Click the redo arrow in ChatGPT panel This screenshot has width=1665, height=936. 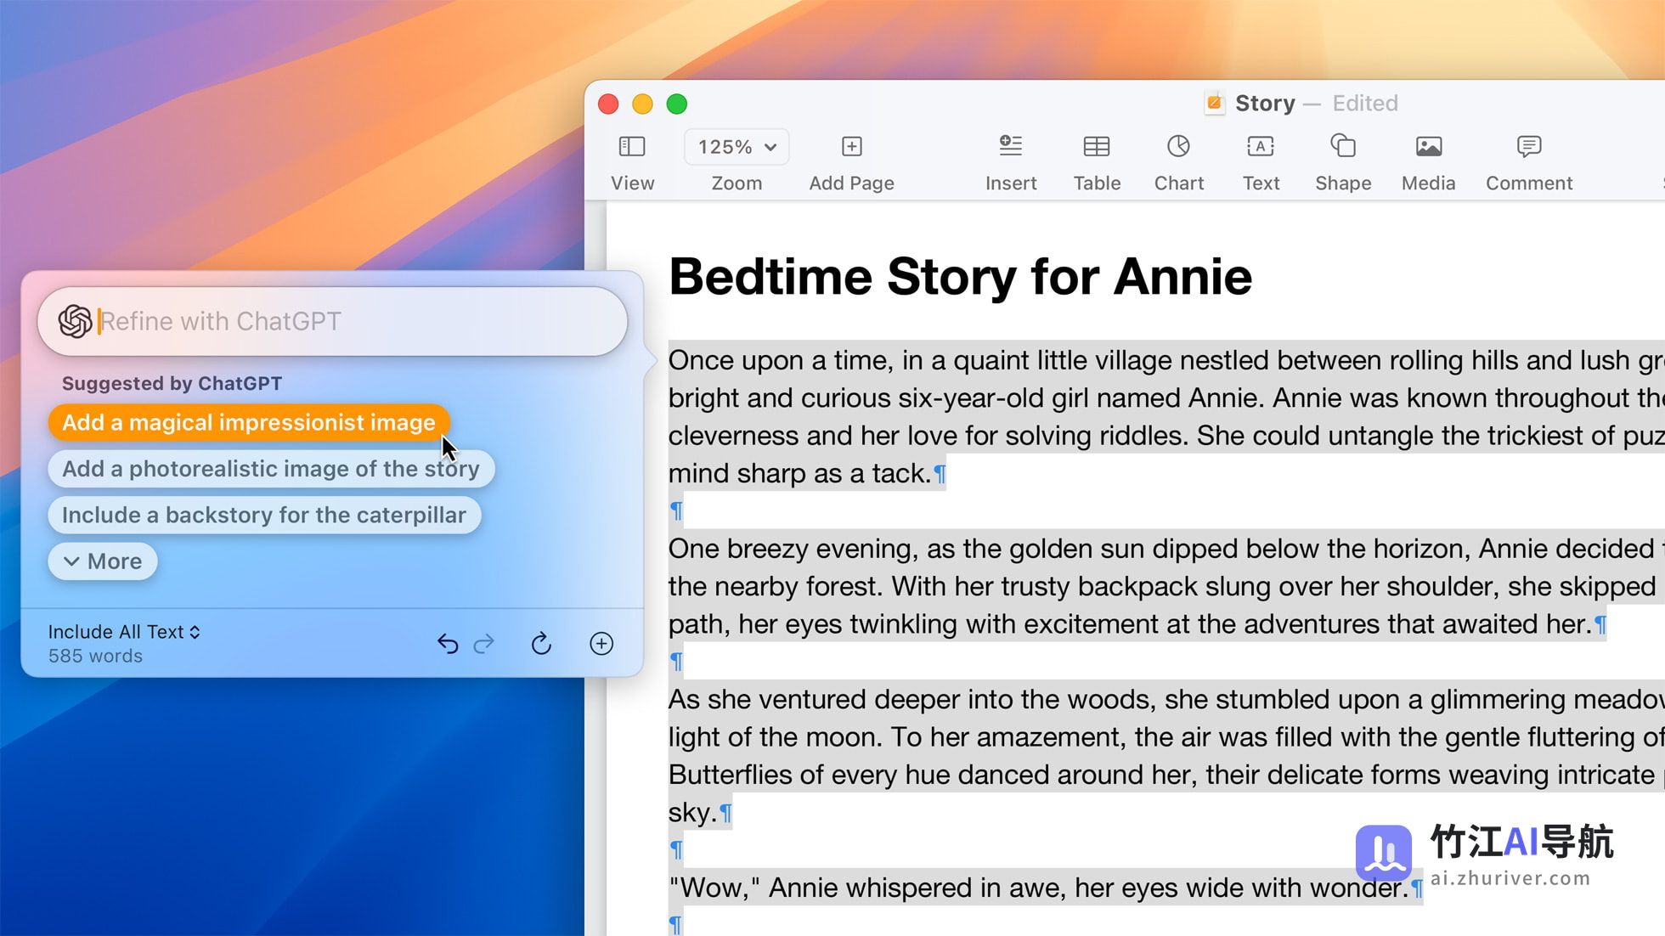tap(484, 644)
